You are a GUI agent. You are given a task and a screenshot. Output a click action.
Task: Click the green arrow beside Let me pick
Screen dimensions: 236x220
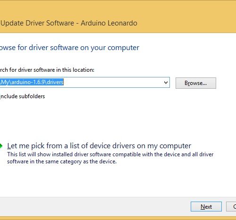click(1, 146)
